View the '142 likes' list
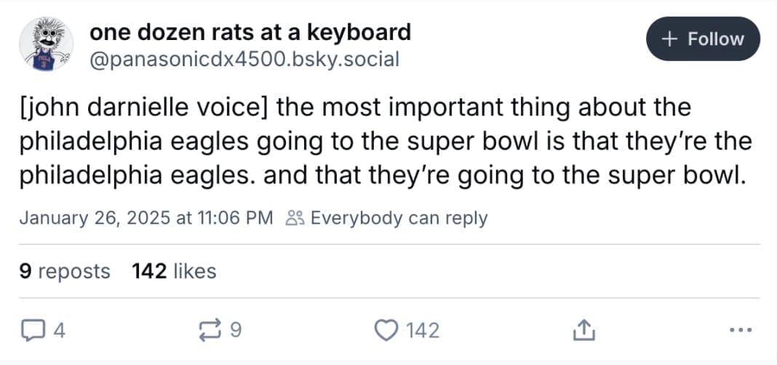777x365 pixels. click(174, 271)
